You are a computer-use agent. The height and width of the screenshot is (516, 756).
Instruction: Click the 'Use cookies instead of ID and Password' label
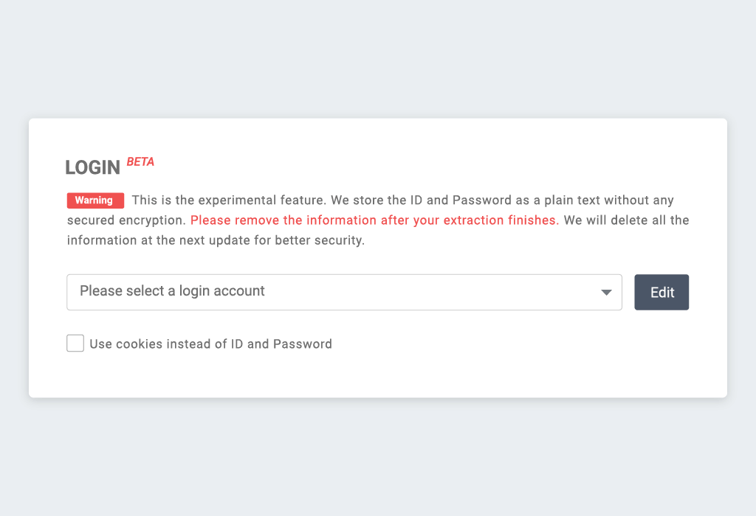click(x=210, y=344)
